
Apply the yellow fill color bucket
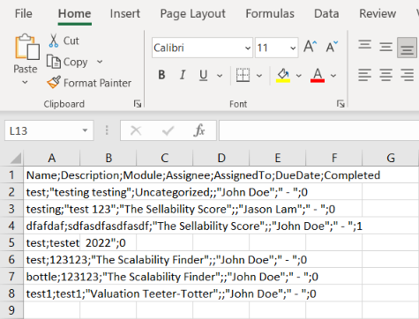[x=283, y=75]
